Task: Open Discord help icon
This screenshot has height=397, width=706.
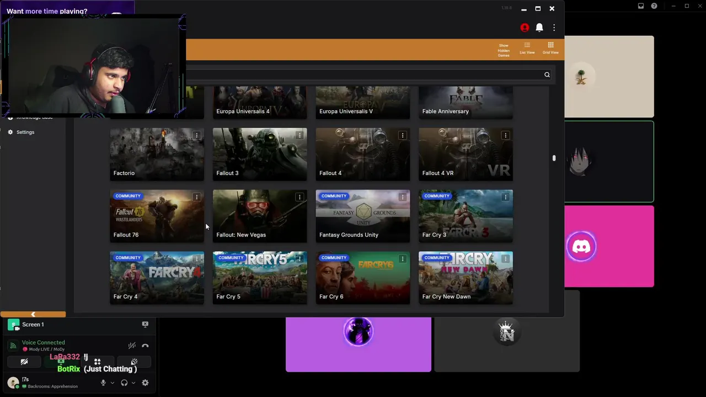Action: pos(654,6)
